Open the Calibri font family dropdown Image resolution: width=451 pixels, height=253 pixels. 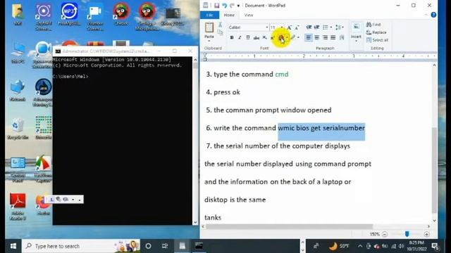[x=267, y=27]
